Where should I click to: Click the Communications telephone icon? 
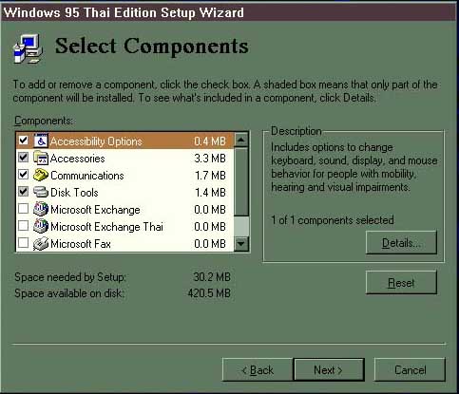41,175
